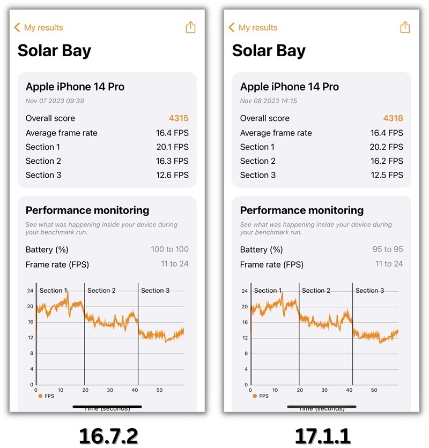Select Section 3 label in right chart

pyautogui.click(x=369, y=291)
